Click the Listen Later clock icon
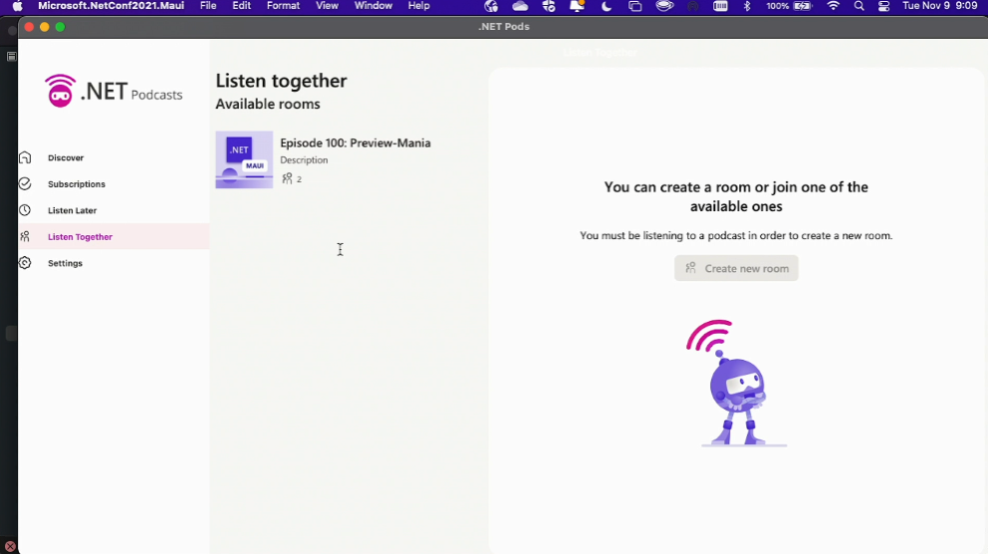The height and width of the screenshot is (554, 988). (x=25, y=210)
